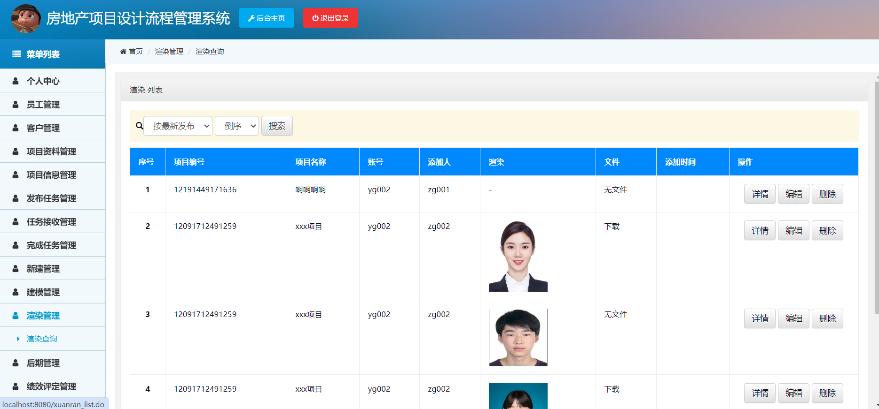This screenshot has width=879, height=409.
Task: Open the 按最新发布 sort dropdown
Action: pos(178,126)
